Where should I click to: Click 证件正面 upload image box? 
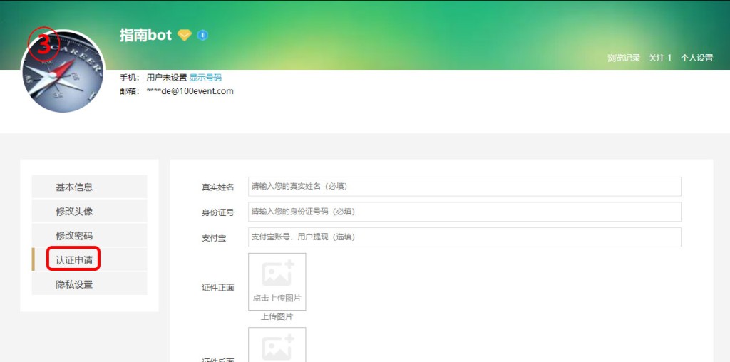click(277, 281)
